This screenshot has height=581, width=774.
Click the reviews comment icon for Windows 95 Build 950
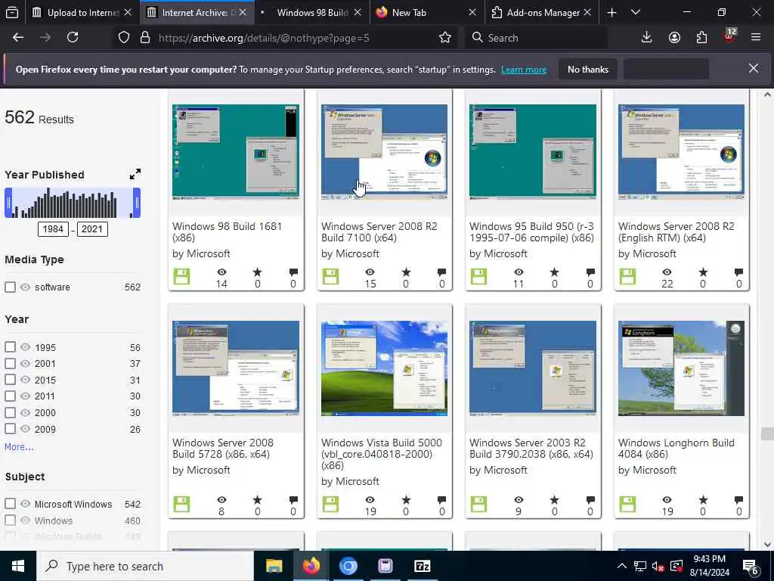[590, 272]
